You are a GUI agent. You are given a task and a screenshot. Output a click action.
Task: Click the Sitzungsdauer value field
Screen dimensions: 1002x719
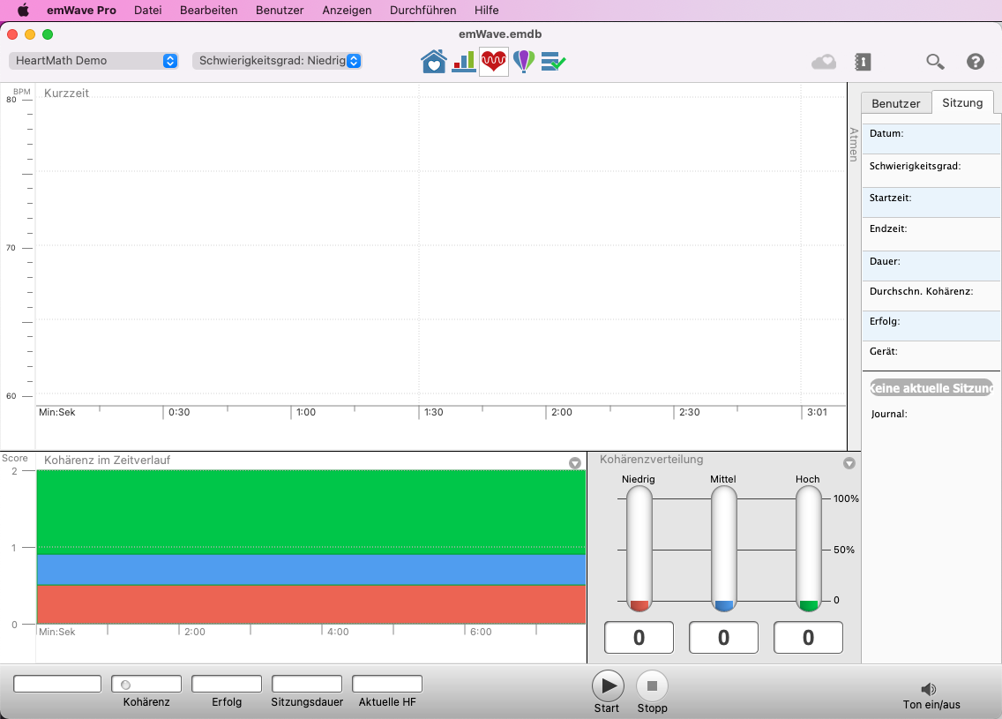click(x=307, y=684)
